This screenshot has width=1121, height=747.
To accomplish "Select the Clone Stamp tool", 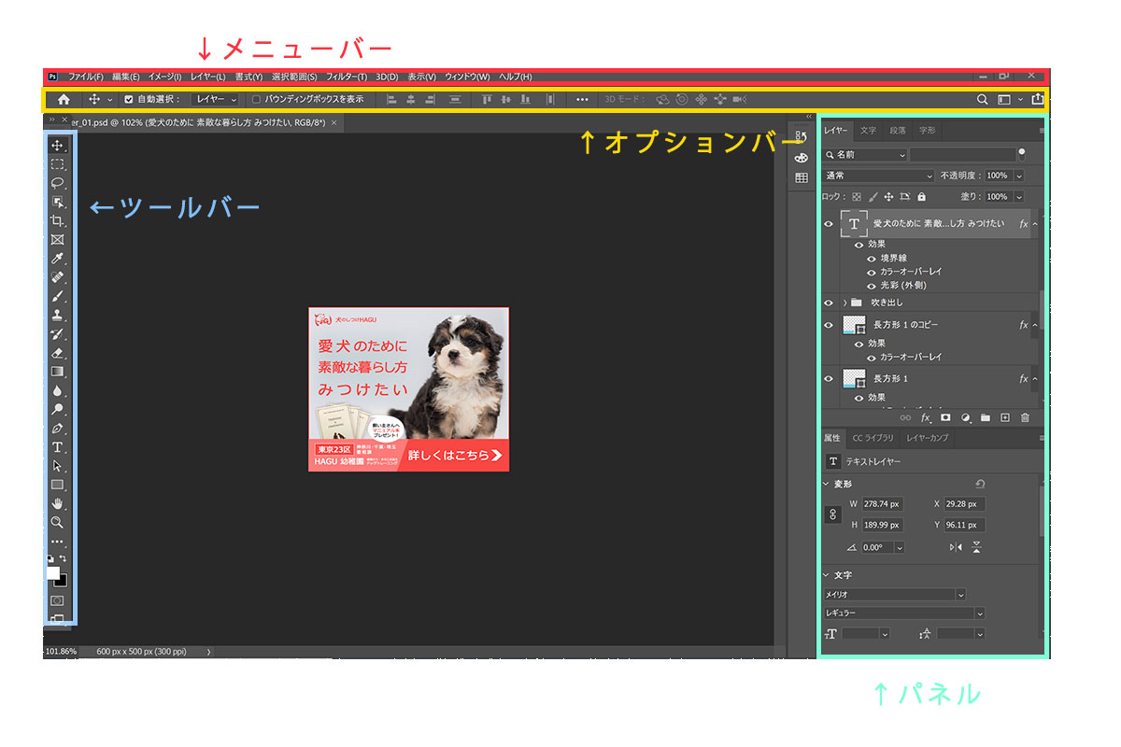I will click(57, 316).
